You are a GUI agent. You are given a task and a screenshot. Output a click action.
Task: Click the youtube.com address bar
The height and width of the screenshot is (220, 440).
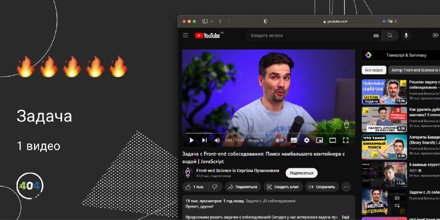point(335,21)
